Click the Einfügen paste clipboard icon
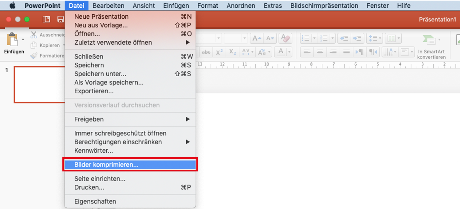The width and height of the screenshot is (461, 210). pyautogui.click(x=13, y=39)
